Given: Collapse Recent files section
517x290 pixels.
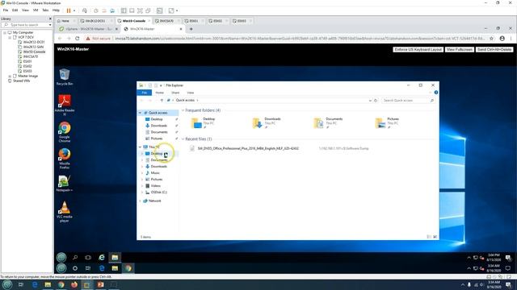Looking at the screenshot, I should [x=183, y=139].
